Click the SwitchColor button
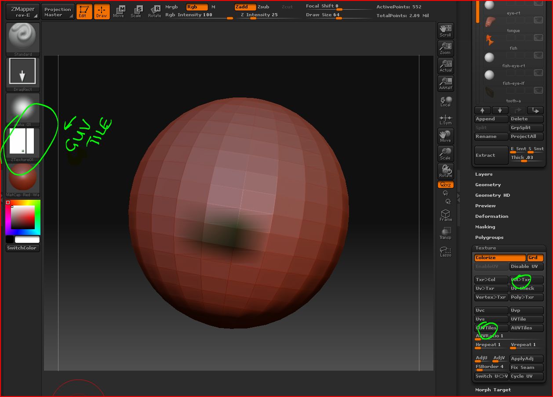553x397 pixels. click(x=23, y=248)
